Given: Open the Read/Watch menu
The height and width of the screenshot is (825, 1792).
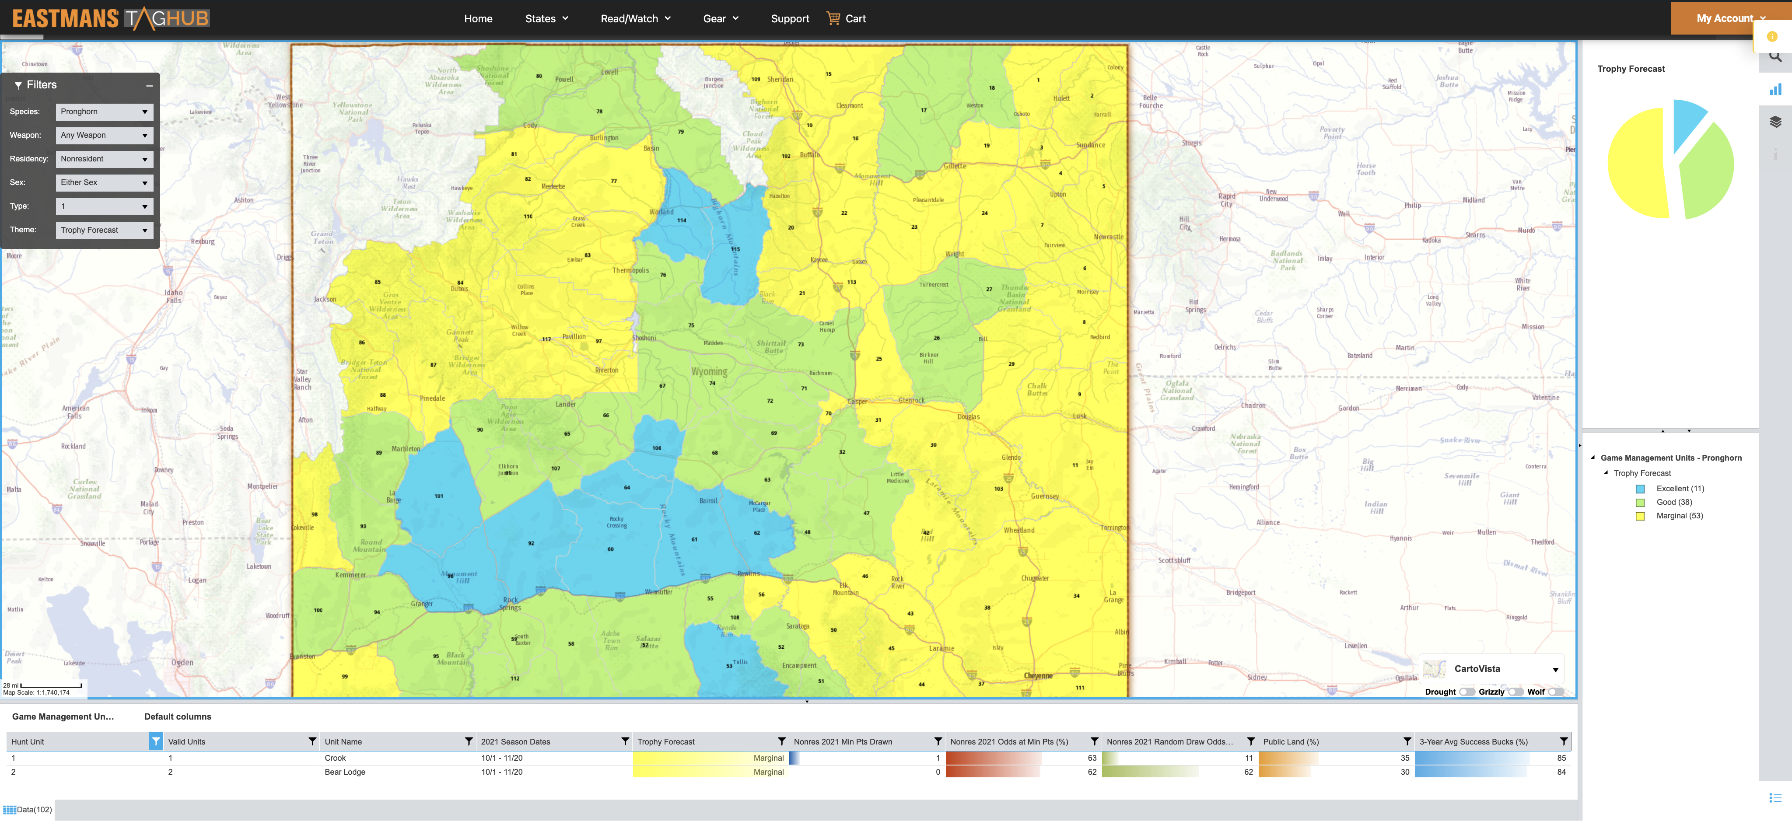Looking at the screenshot, I should coord(636,19).
